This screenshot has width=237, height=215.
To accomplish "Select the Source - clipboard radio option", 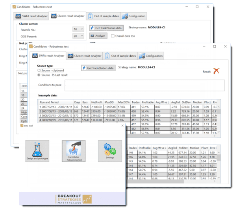I will 39,70.
